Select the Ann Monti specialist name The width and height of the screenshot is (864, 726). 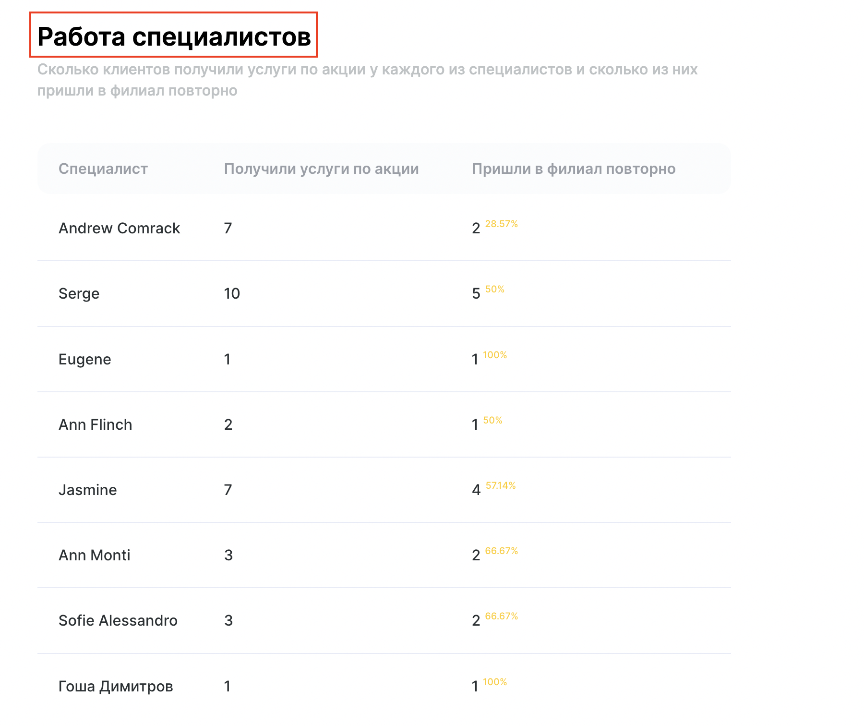click(x=94, y=555)
